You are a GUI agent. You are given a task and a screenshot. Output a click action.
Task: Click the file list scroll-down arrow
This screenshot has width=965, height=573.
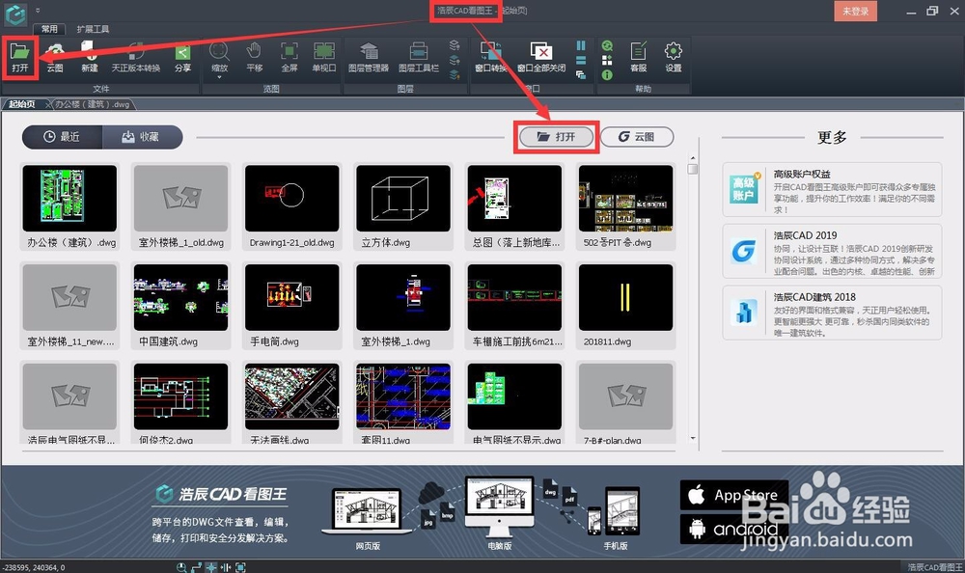[693, 438]
